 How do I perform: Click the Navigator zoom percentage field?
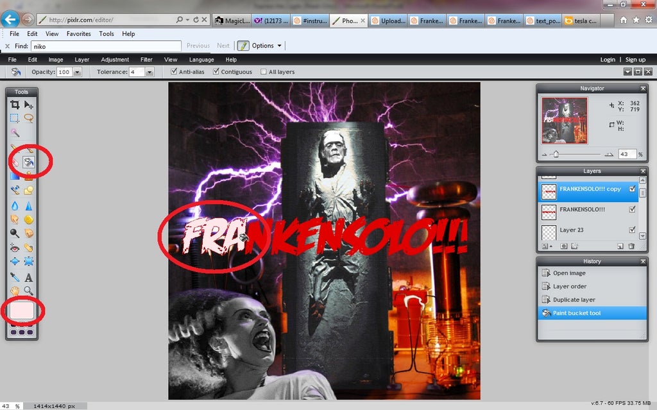tap(627, 154)
